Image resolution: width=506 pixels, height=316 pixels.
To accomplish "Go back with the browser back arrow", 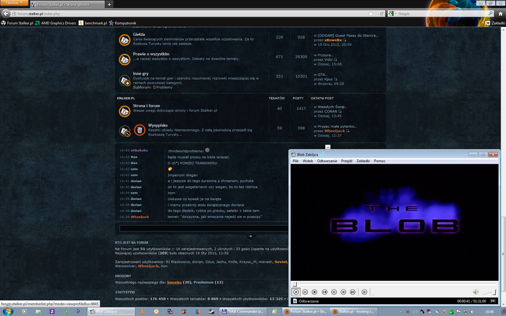I will (x=6, y=14).
